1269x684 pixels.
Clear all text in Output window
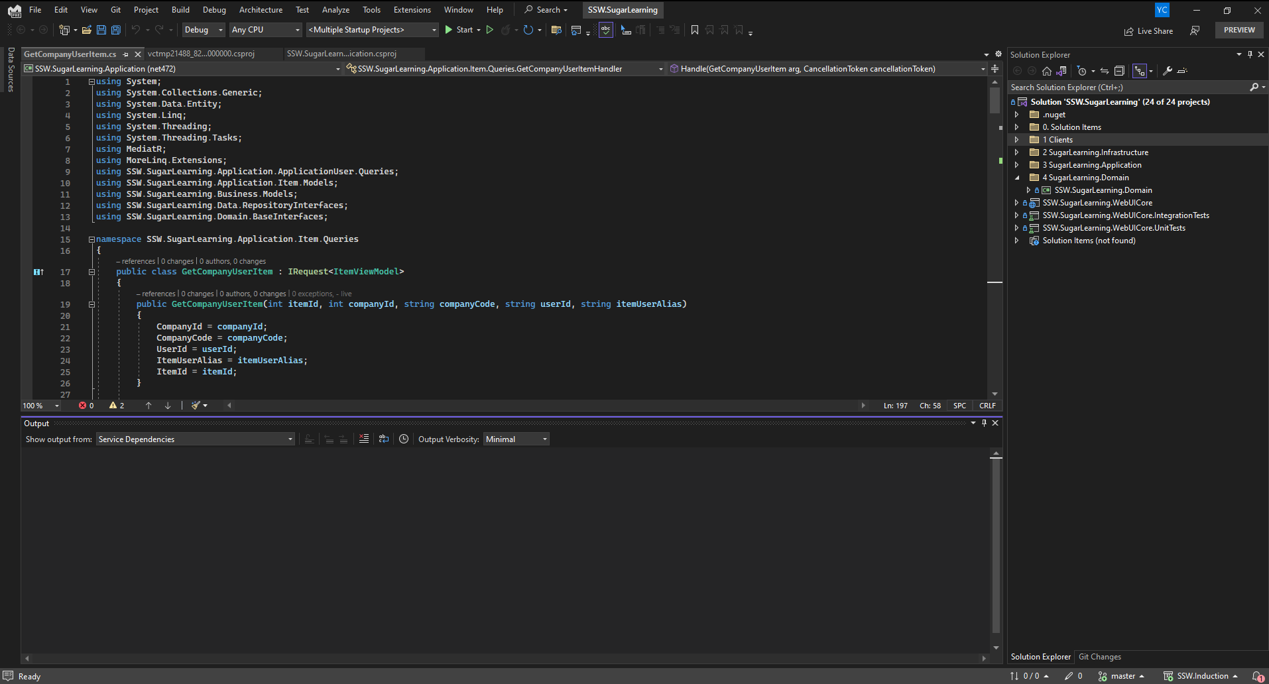tap(364, 439)
